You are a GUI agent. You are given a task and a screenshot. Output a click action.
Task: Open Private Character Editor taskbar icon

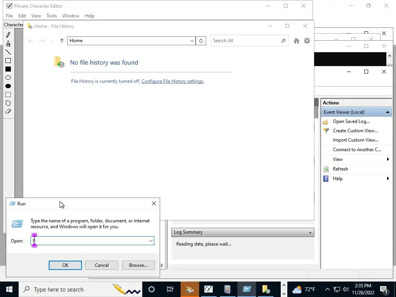pyautogui.click(x=208, y=289)
